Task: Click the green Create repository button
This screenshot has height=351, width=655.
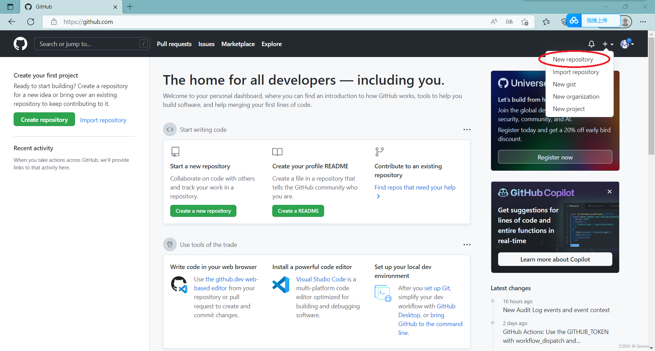Action: click(x=44, y=120)
